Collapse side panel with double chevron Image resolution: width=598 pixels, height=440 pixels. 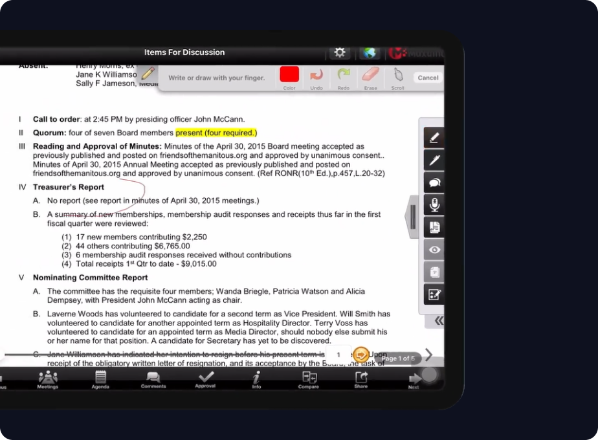tap(439, 320)
